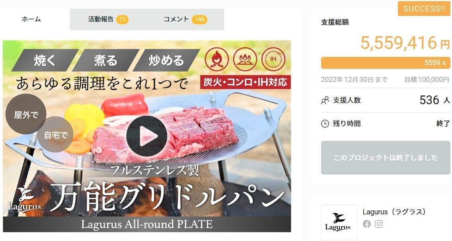
Task: Click the IH compatibility icon
Action: pos(273,59)
